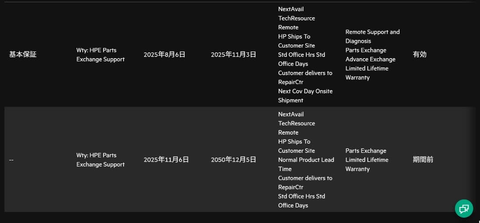Select the second row's Wty: HPE Parts Exchange Support
The height and width of the screenshot is (223, 480).
coord(100,160)
